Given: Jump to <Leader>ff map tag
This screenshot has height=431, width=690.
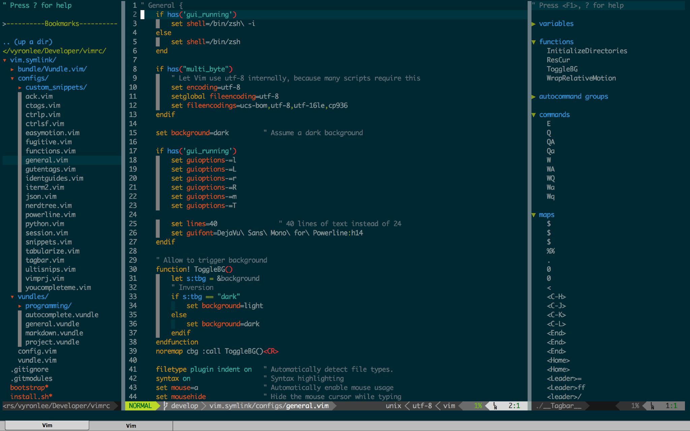Looking at the screenshot, I should point(566,388).
